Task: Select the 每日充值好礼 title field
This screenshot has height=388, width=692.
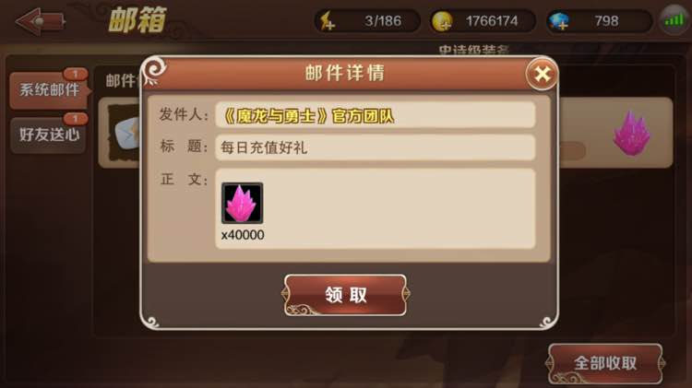Action: click(376, 147)
